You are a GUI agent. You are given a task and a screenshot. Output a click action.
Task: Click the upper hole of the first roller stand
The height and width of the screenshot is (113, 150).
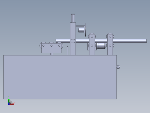(x=92, y=37)
